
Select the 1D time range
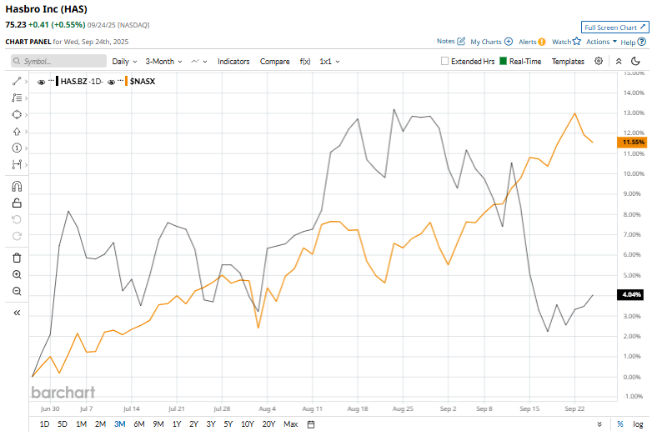click(44, 424)
